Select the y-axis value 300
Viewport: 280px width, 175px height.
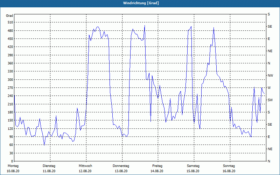[x=11, y=80]
